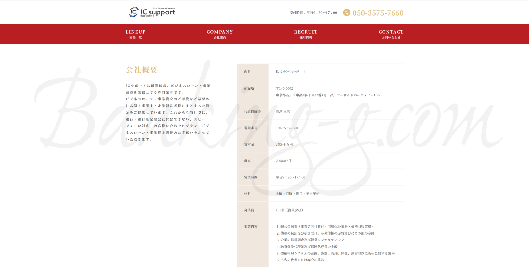Click the 所在地 row label
The height and width of the screenshot is (267, 529).
(249, 89)
